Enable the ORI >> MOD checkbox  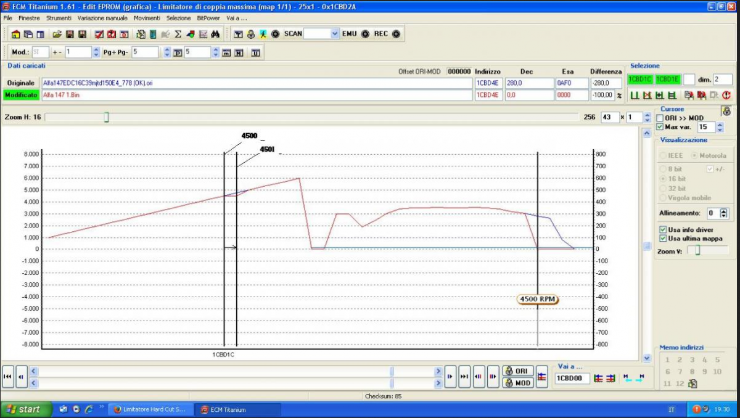pos(660,118)
